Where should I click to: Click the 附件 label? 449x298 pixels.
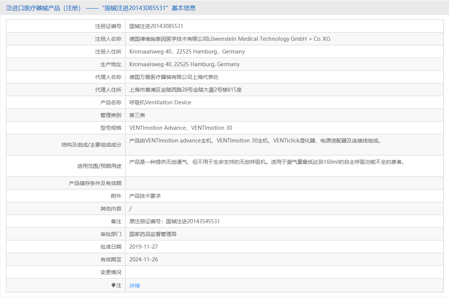(116, 196)
